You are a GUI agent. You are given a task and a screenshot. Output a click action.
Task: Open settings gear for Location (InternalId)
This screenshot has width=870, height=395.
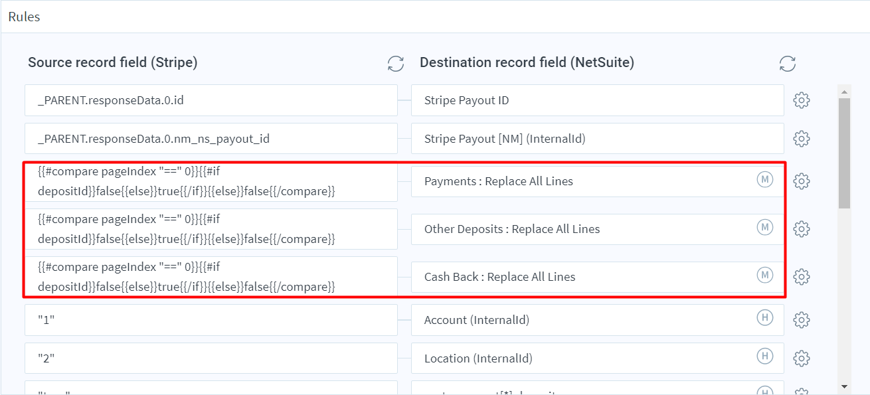802,358
